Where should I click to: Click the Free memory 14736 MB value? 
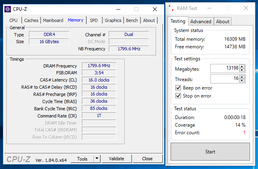click(235, 47)
